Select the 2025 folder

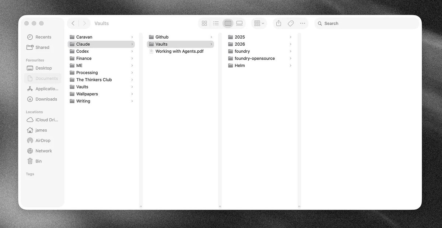260,37
